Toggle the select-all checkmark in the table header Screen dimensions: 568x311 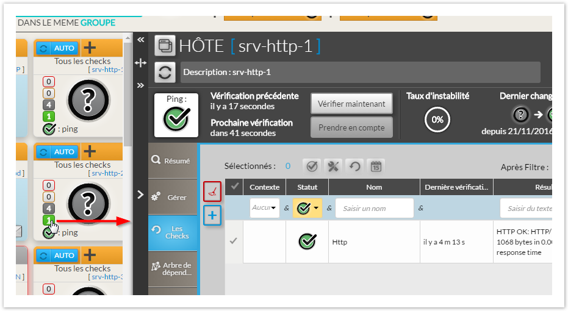[x=234, y=187]
